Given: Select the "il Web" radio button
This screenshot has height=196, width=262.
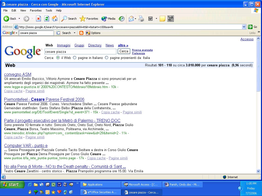Looking at the screenshot, I should pos(58,58).
